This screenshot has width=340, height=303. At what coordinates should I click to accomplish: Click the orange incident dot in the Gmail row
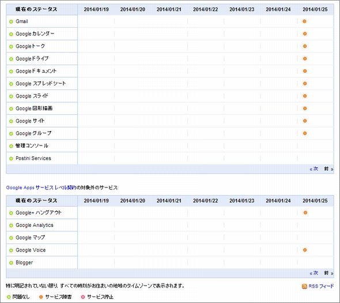tap(304, 21)
